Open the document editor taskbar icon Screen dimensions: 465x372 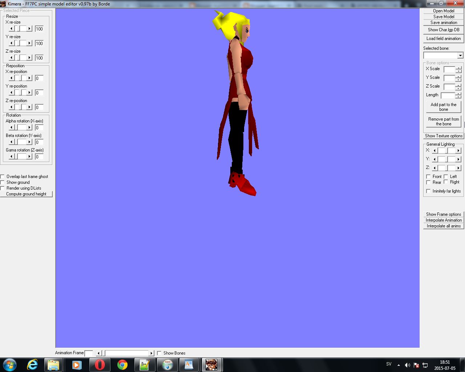(189, 365)
